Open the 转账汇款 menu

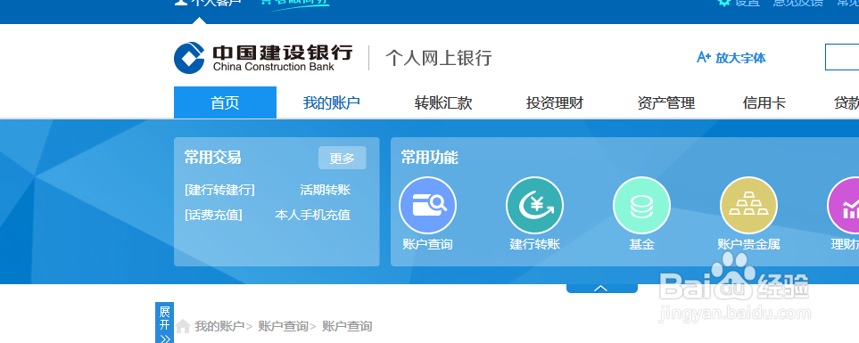pyautogui.click(x=443, y=102)
